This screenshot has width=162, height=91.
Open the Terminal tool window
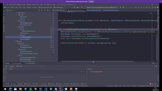click(51, 84)
